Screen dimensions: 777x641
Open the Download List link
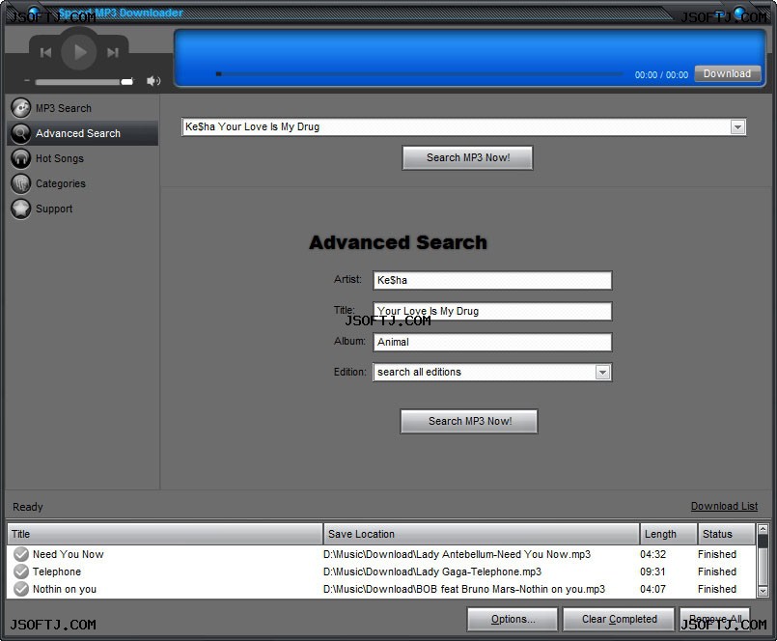coord(724,506)
